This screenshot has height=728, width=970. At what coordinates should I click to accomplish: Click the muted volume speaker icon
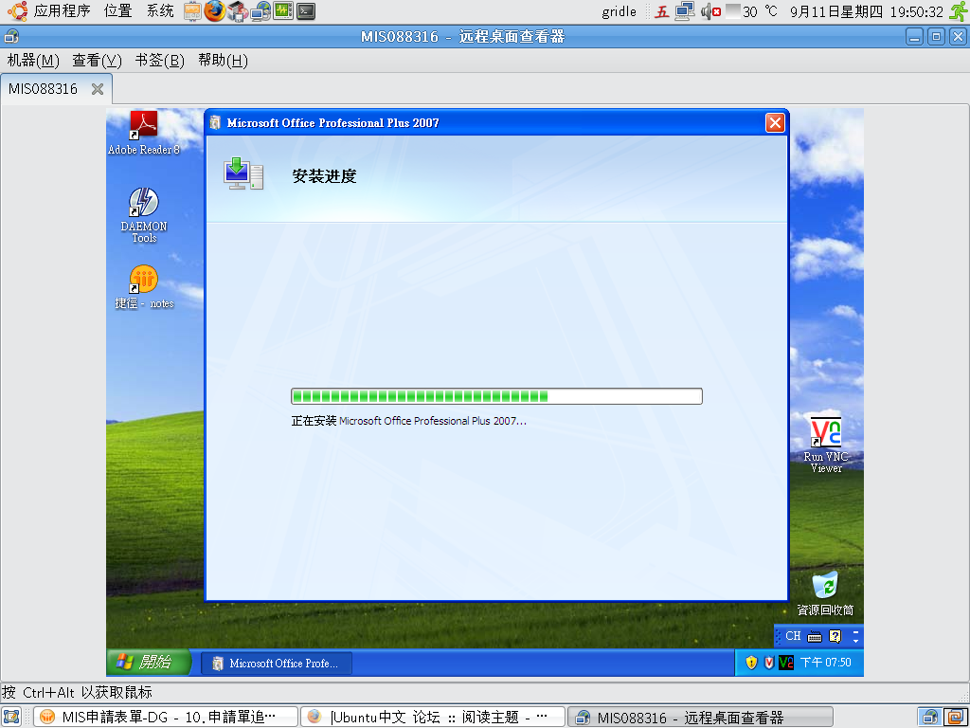click(710, 11)
